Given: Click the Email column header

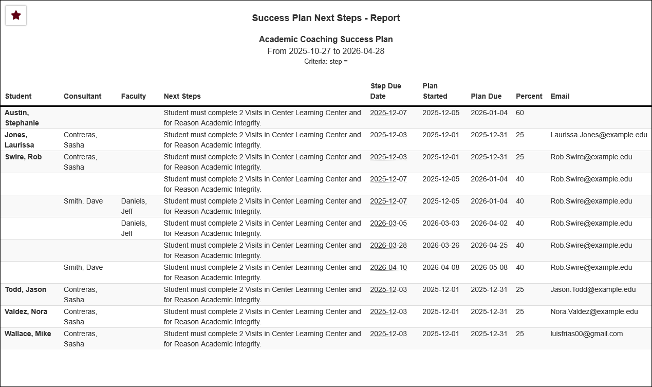Looking at the screenshot, I should [560, 96].
